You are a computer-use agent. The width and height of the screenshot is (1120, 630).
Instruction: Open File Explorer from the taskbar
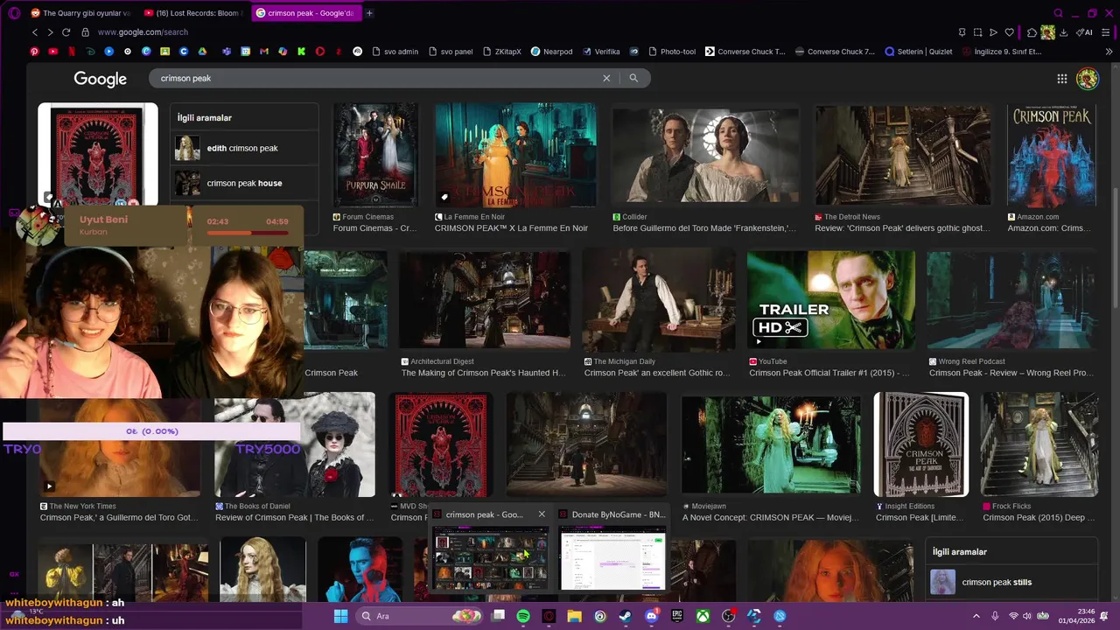coord(574,616)
